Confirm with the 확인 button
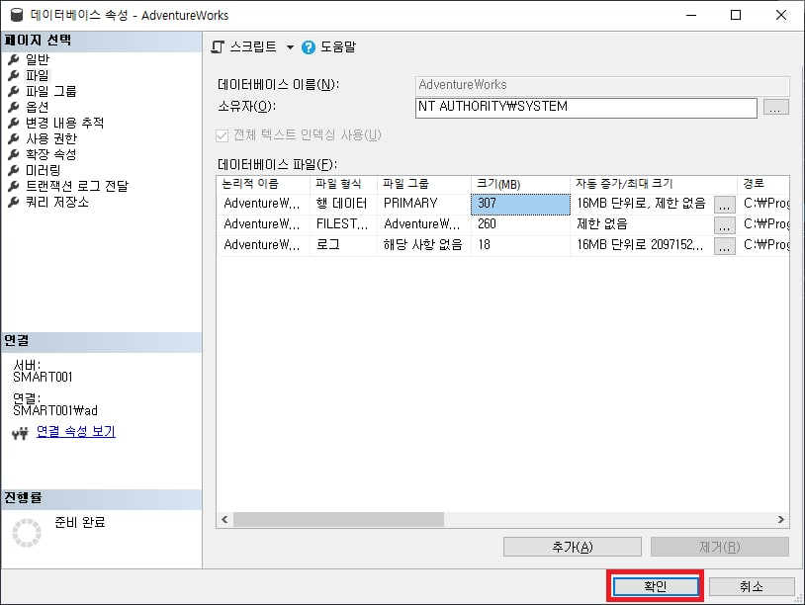This screenshot has height=605, width=805. point(656,586)
